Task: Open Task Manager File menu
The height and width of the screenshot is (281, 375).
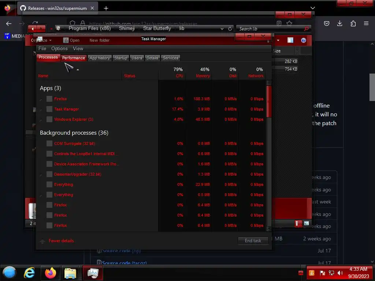Action: coord(42,49)
